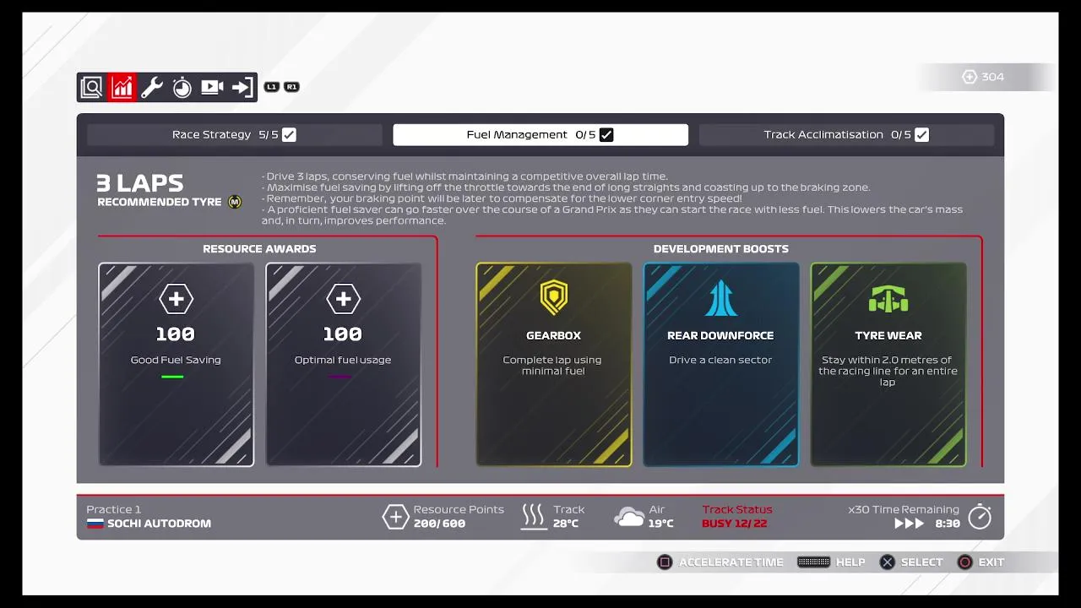Click the circle Exit button icon
The image size is (1081, 608).
tap(964, 562)
